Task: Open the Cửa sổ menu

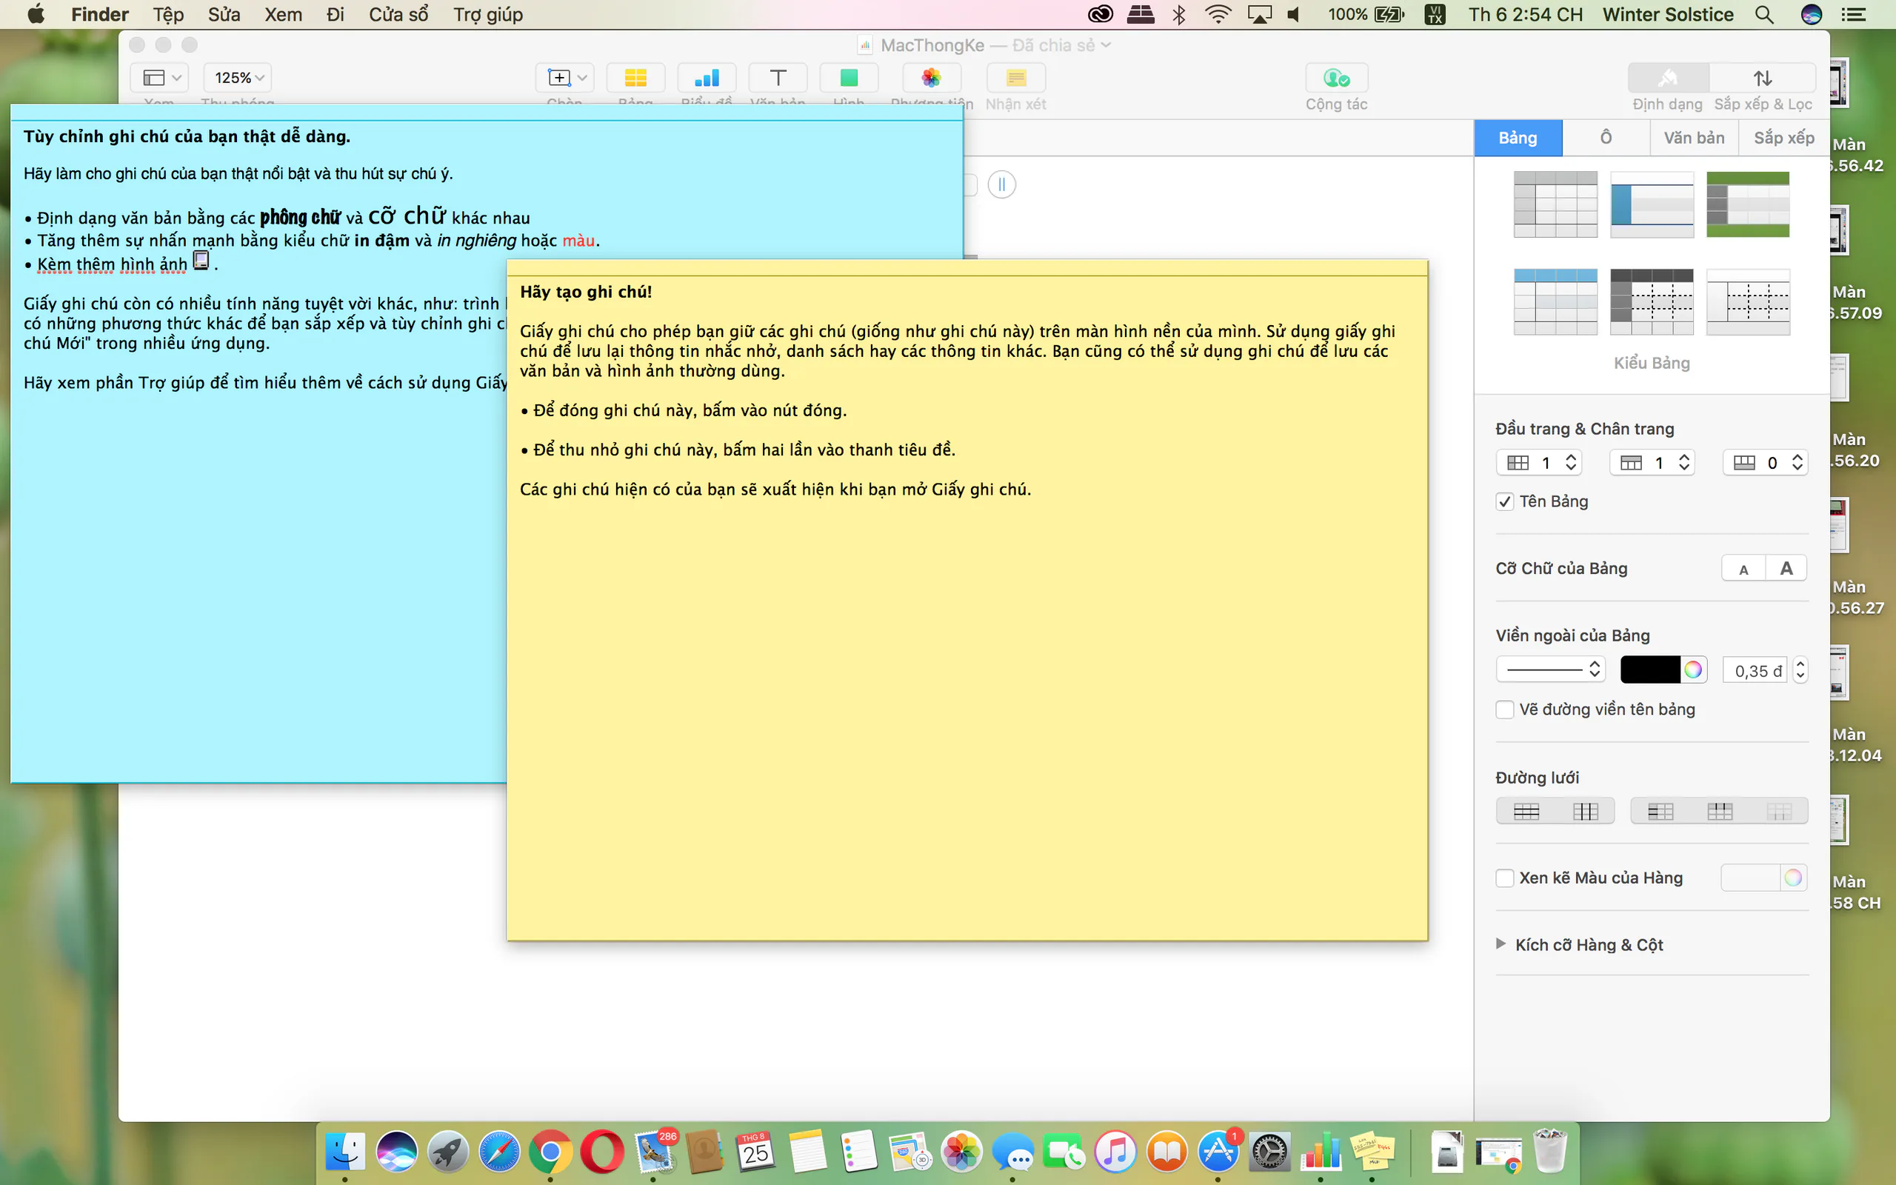Action: tap(398, 14)
